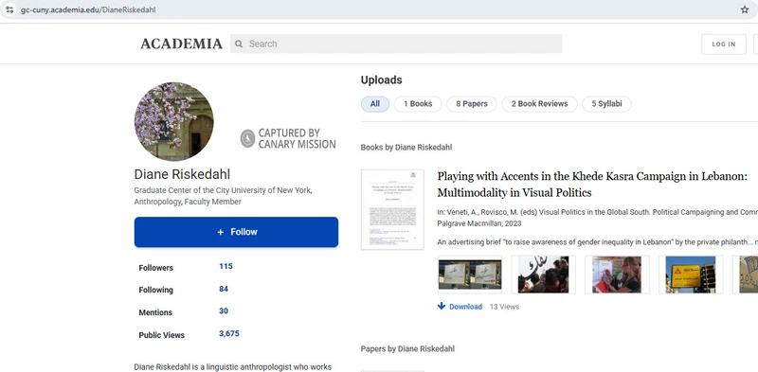758x372 pixels.
Task: Click the Graduate Center affiliation text
Action: [223, 196]
